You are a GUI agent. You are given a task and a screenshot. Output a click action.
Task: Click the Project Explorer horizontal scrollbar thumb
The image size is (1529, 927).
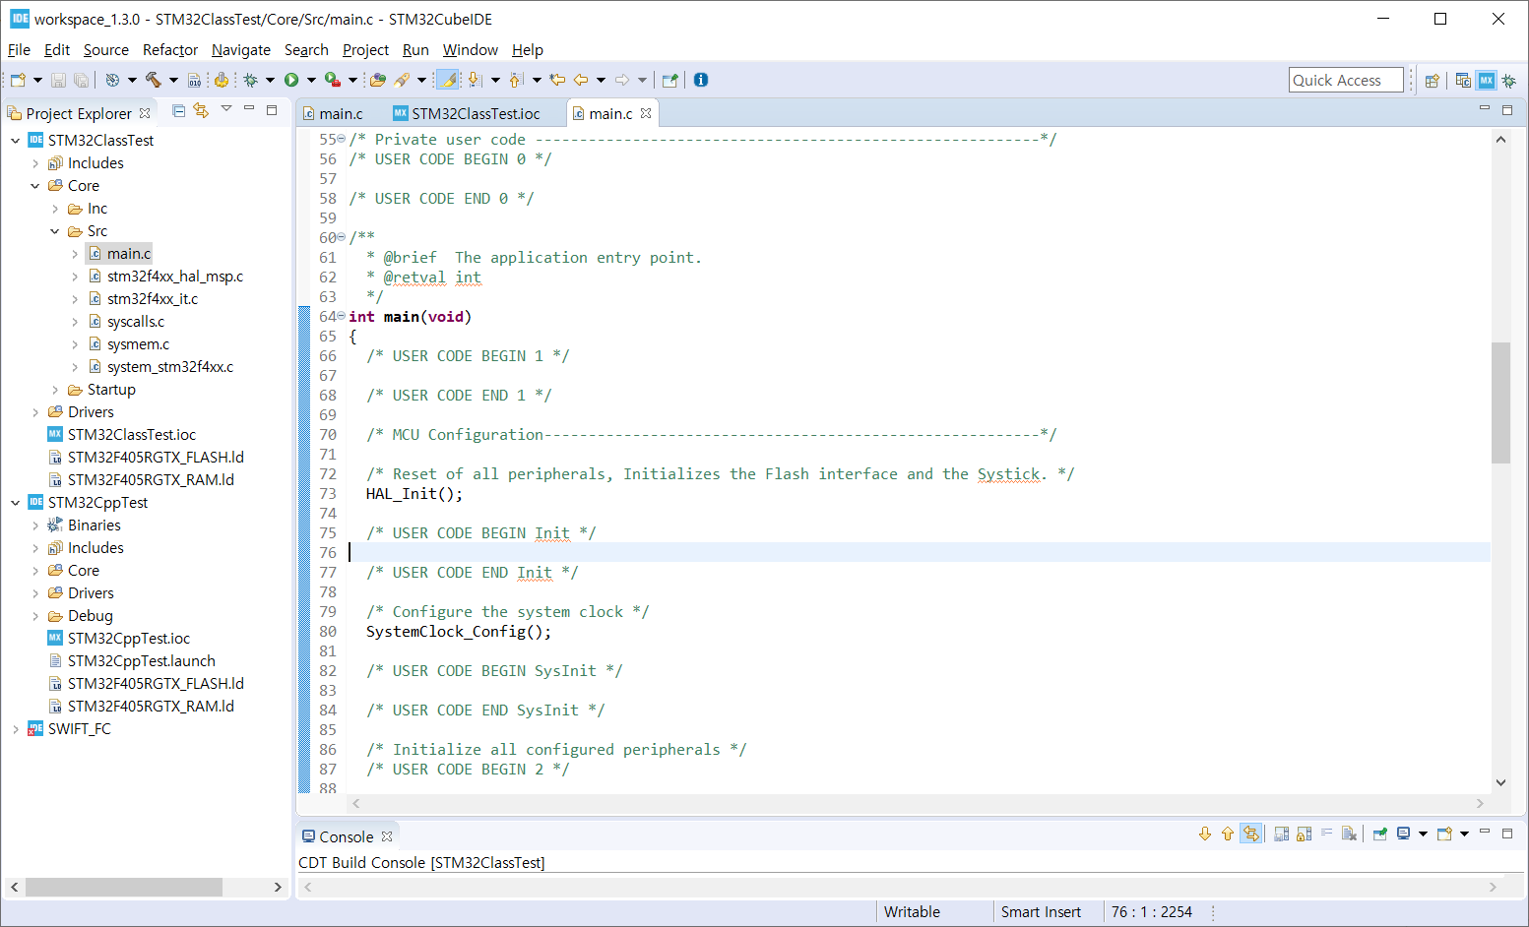(124, 887)
